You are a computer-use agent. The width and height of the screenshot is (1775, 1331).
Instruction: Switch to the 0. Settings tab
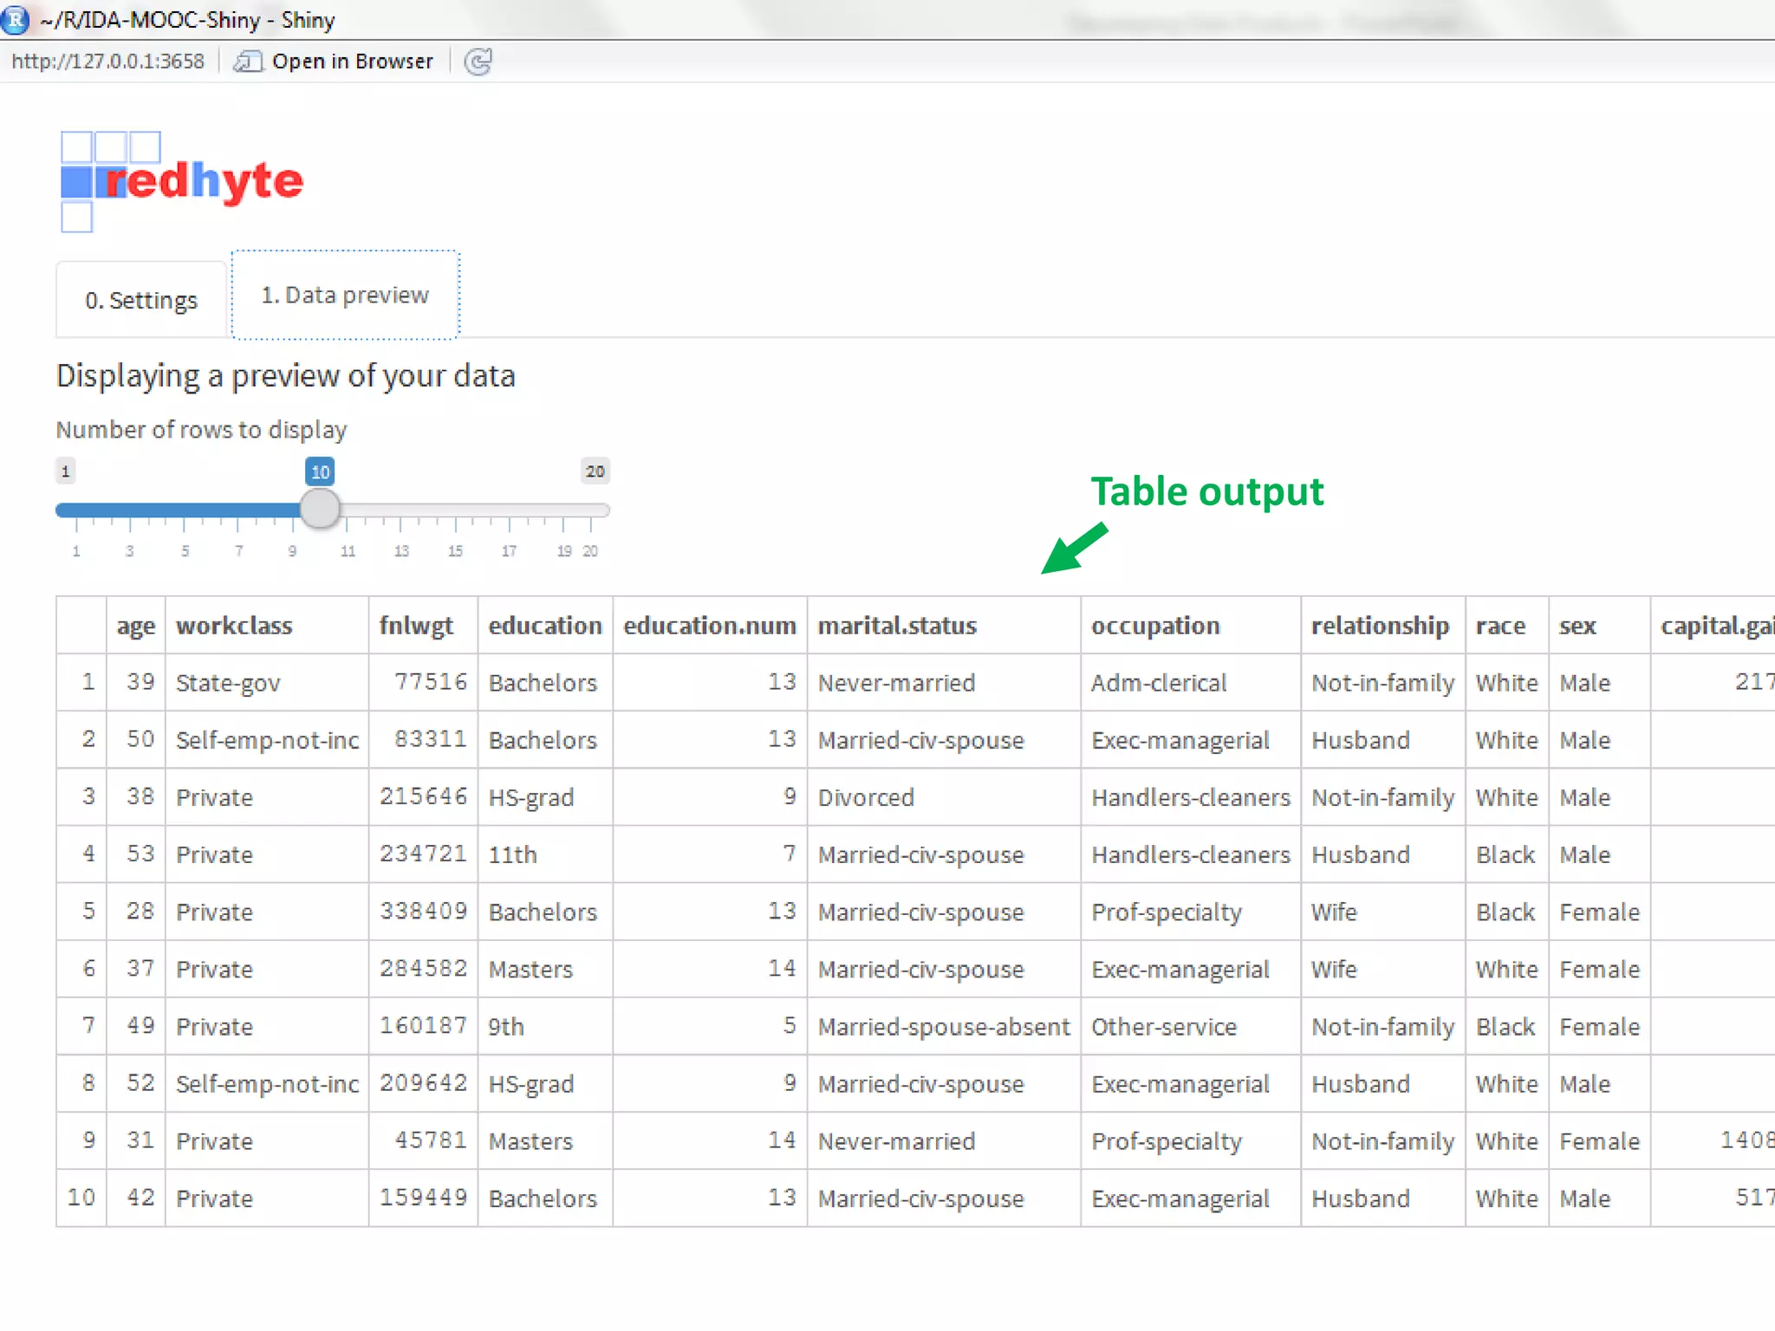pos(141,300)
